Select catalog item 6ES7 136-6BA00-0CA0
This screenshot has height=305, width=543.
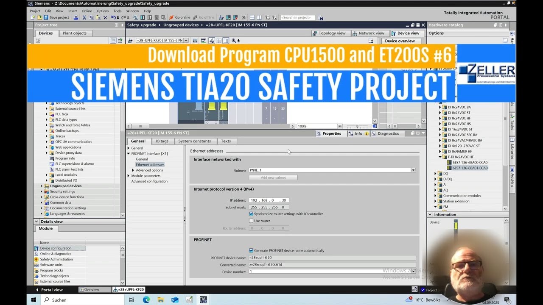coord(470,162)
